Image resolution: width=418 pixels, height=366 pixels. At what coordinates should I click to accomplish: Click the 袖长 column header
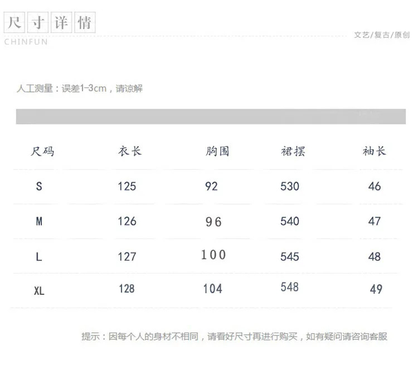coord(375,151)
